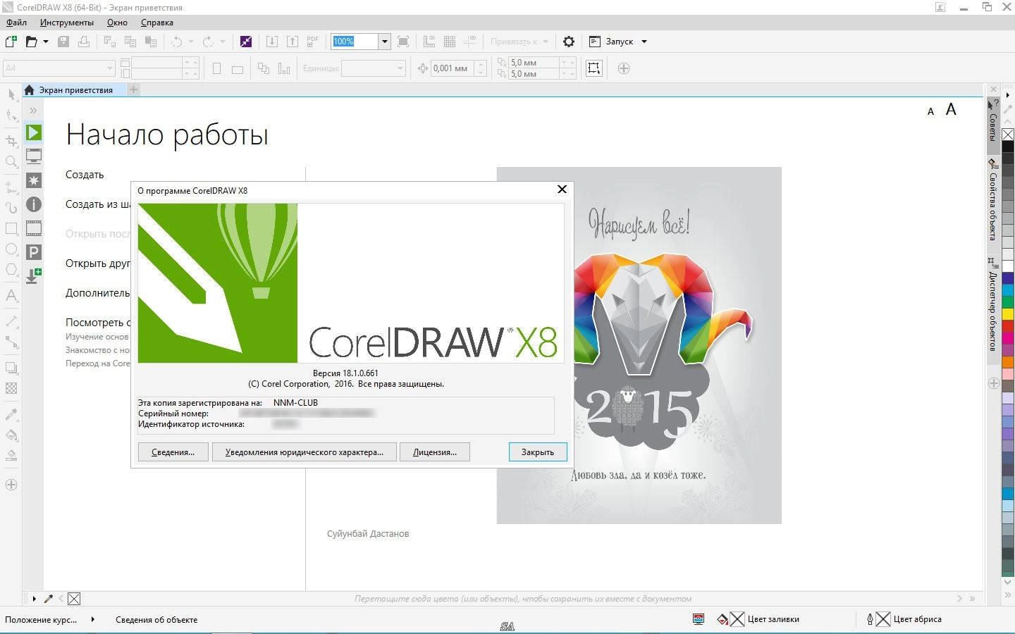Close the О программе dialog with X
The width and height of the screenshot is (1015, 634).
pyautogui.click(x=562, y=189)
